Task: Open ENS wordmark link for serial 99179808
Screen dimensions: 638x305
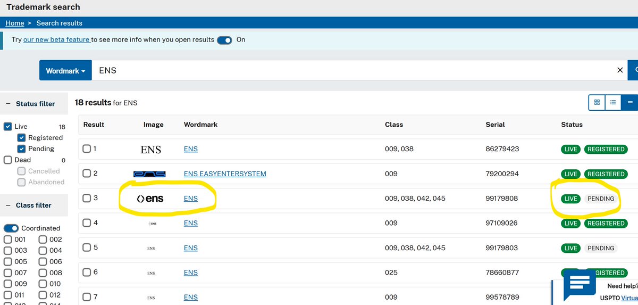Action: (x=190, y=198)
